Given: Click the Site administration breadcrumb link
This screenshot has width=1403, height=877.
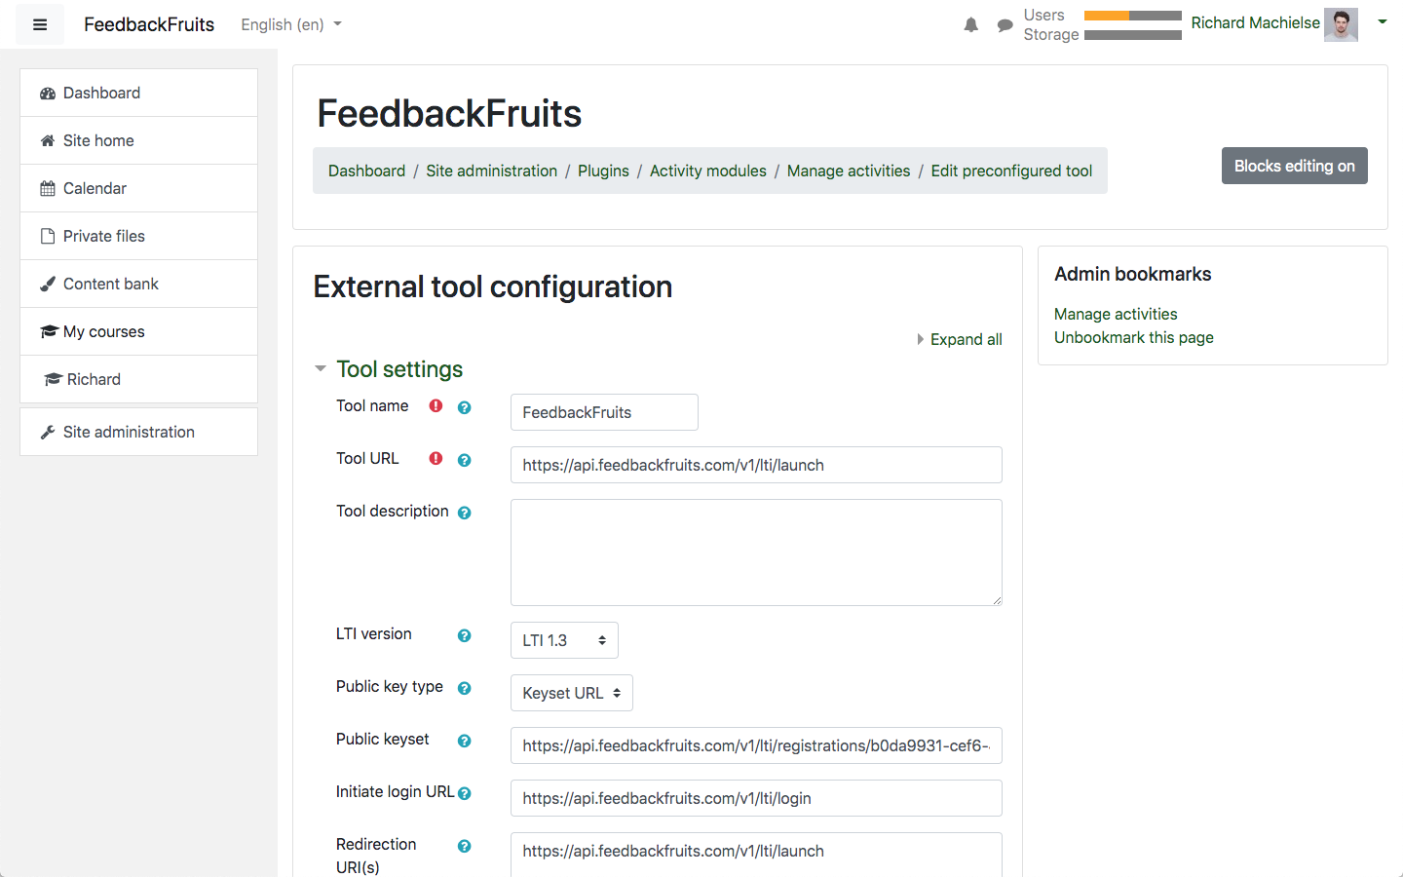Looking at the screenshot, I should coord(491,171).
